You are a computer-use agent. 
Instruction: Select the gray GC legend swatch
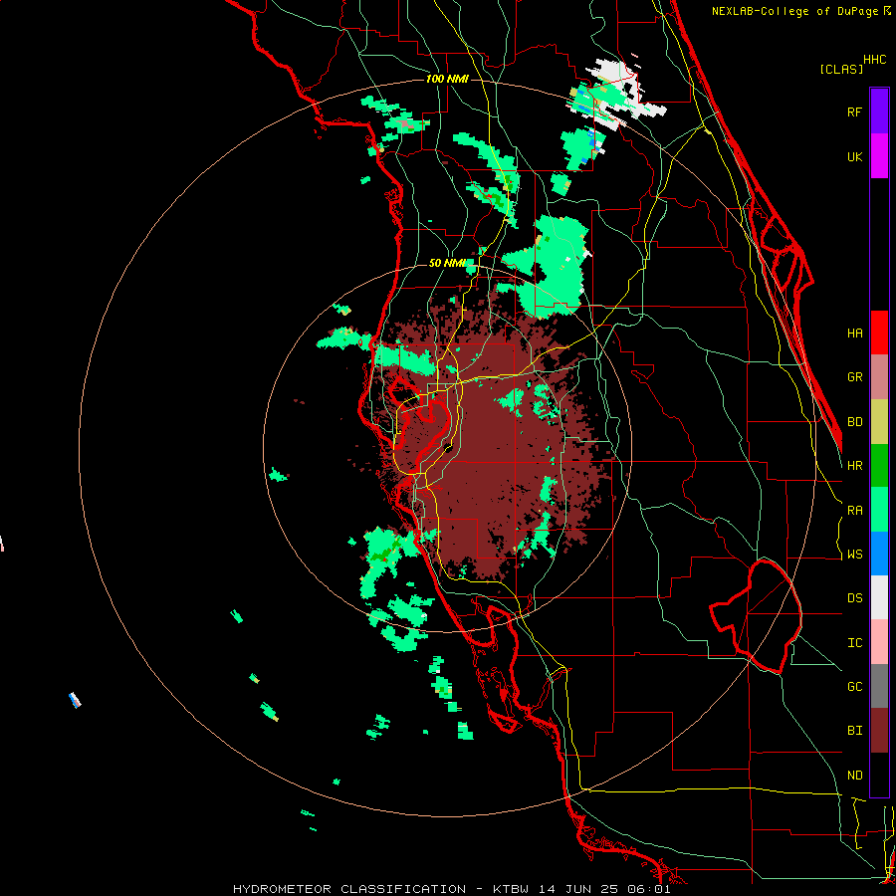[879, 686]
